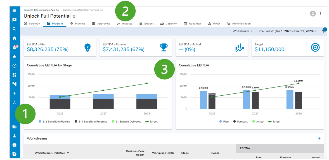
Task: Open notifications bell with 12 badge
Action: pyautogui.click(x=15, y=48)
